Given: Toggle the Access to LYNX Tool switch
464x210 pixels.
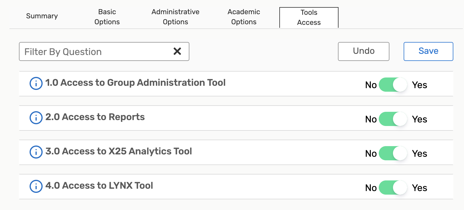Looking at the screenshot, I should point(393,188).
